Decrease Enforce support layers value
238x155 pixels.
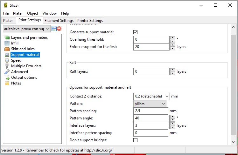[172, 49]
